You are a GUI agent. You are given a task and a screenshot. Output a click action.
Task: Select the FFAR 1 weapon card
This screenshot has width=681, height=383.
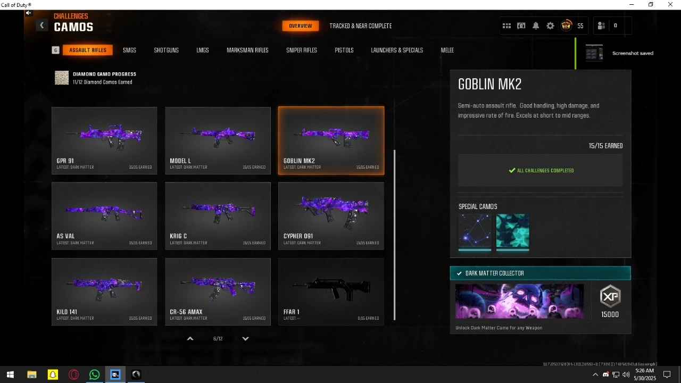[331, 292]
